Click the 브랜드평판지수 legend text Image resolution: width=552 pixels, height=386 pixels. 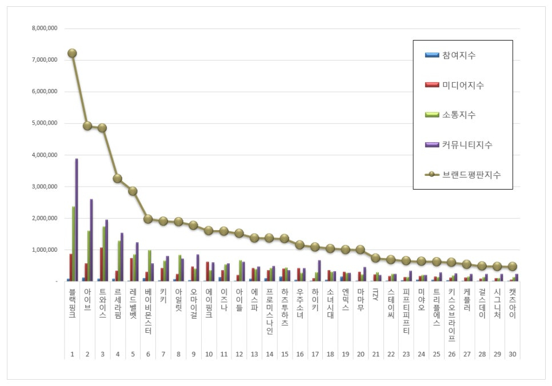[471, 175]
